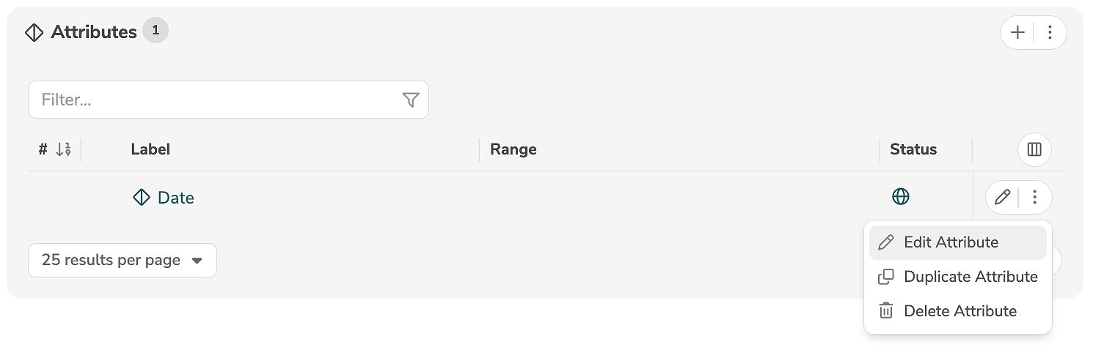Screen dimensions: 1093x350
Task: Click the Date row three-dot options icon
Action: pyautogui.click(x=1035, y=197)
